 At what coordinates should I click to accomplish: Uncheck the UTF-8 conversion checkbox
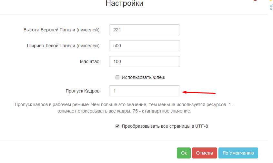[117, 126]
